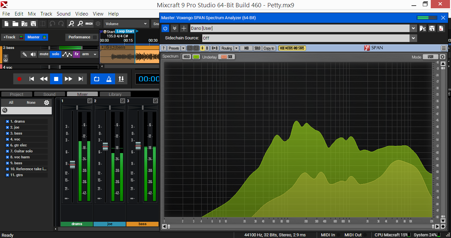Click the browse preset folder icon
The width and height of the screenshot is (451, 238).
point(422,28)
